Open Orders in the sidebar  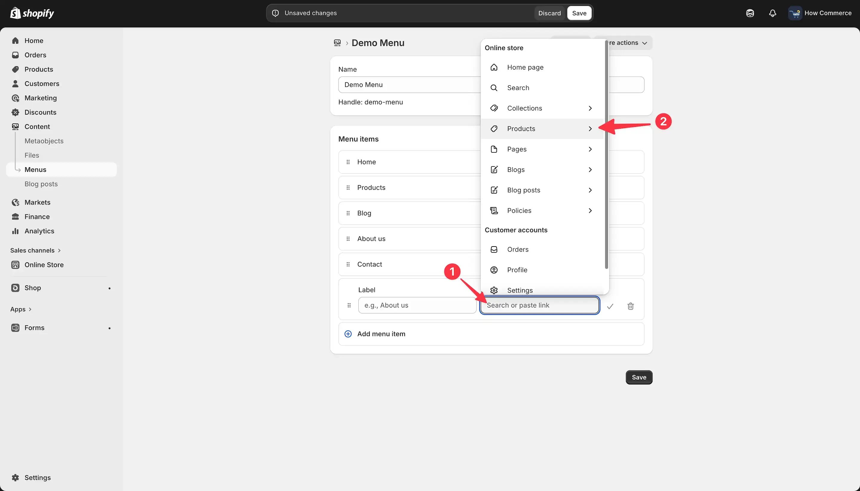click(62, 55)
